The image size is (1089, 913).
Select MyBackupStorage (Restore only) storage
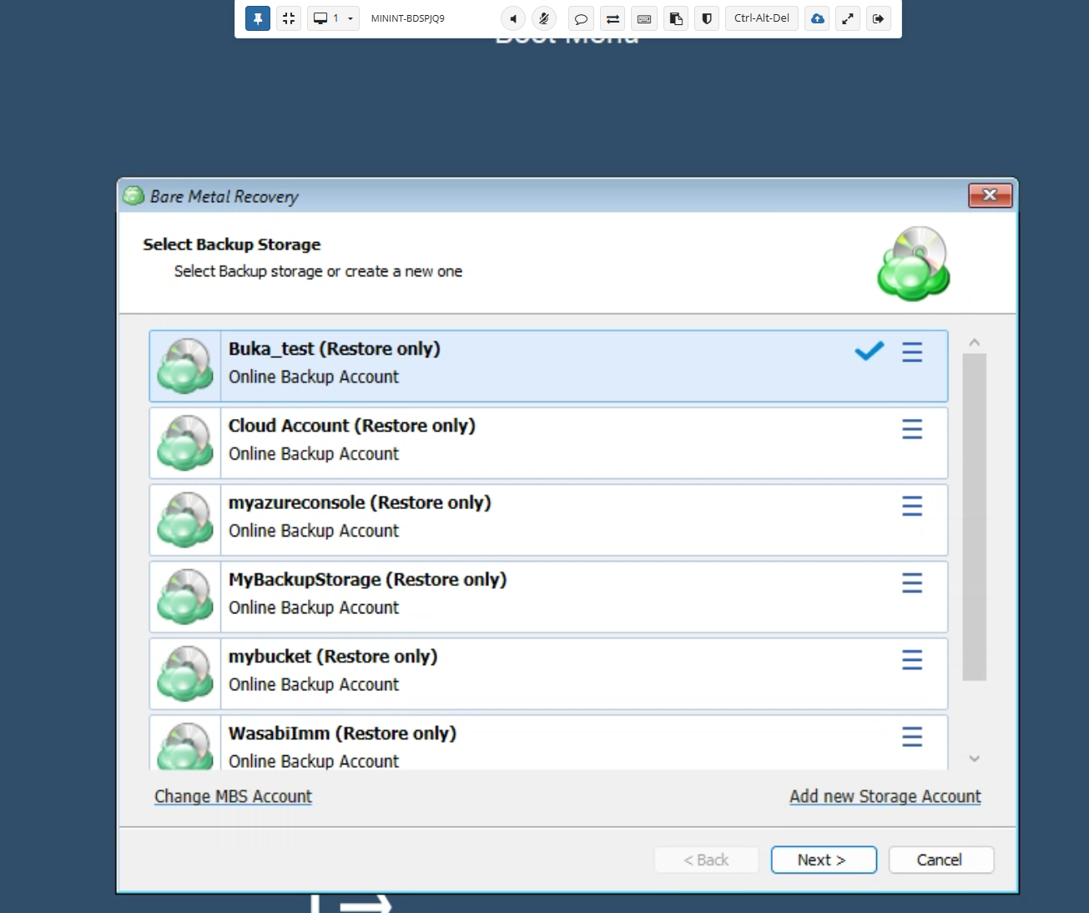click(548, 596)
